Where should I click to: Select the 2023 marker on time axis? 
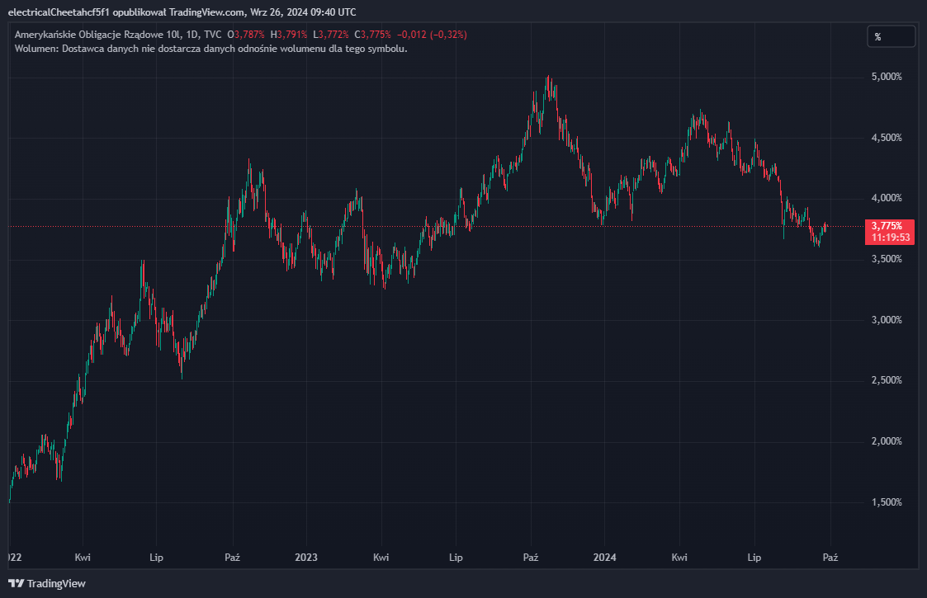tap(305, 558)
